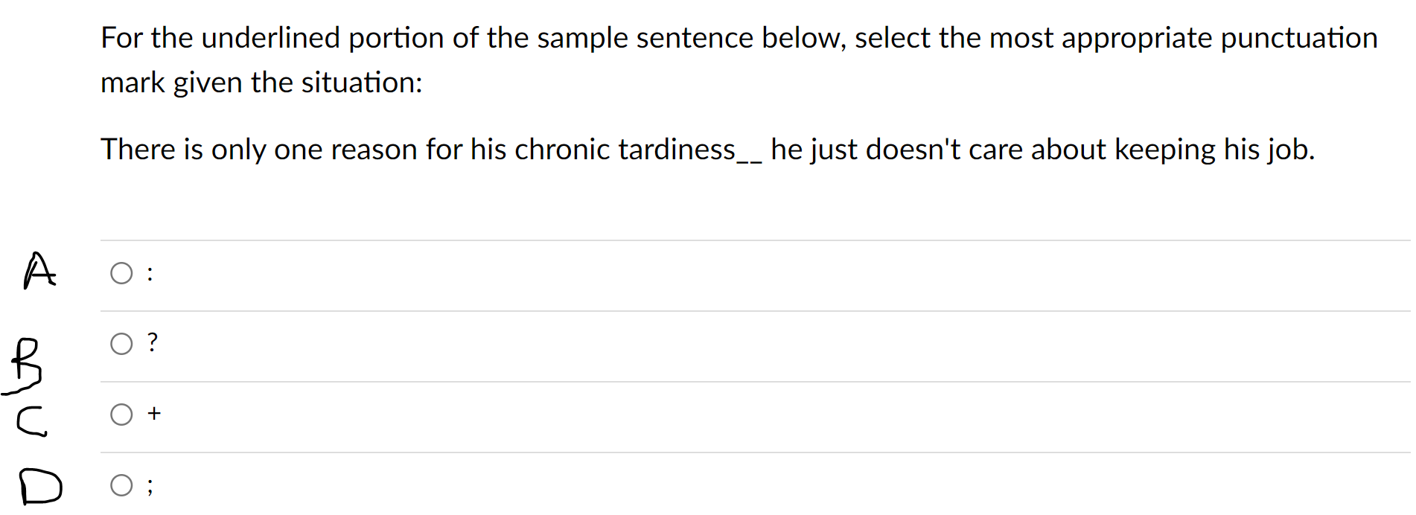Click the question mark symbol label

pyautogui.click(x=152, y=343)
